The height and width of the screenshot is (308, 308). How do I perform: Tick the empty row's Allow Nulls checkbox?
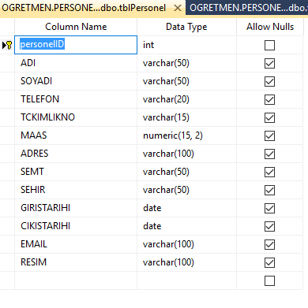pyautogui.click(x=269, y=280)
